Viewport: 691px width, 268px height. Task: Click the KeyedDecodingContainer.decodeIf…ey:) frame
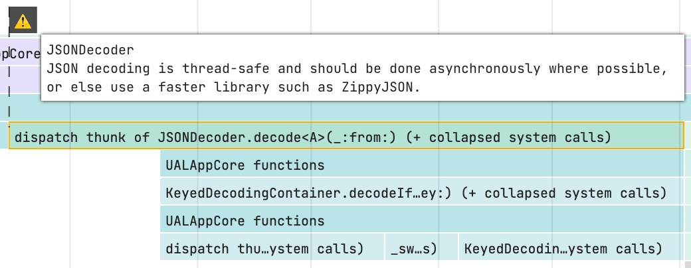point(415,193)
